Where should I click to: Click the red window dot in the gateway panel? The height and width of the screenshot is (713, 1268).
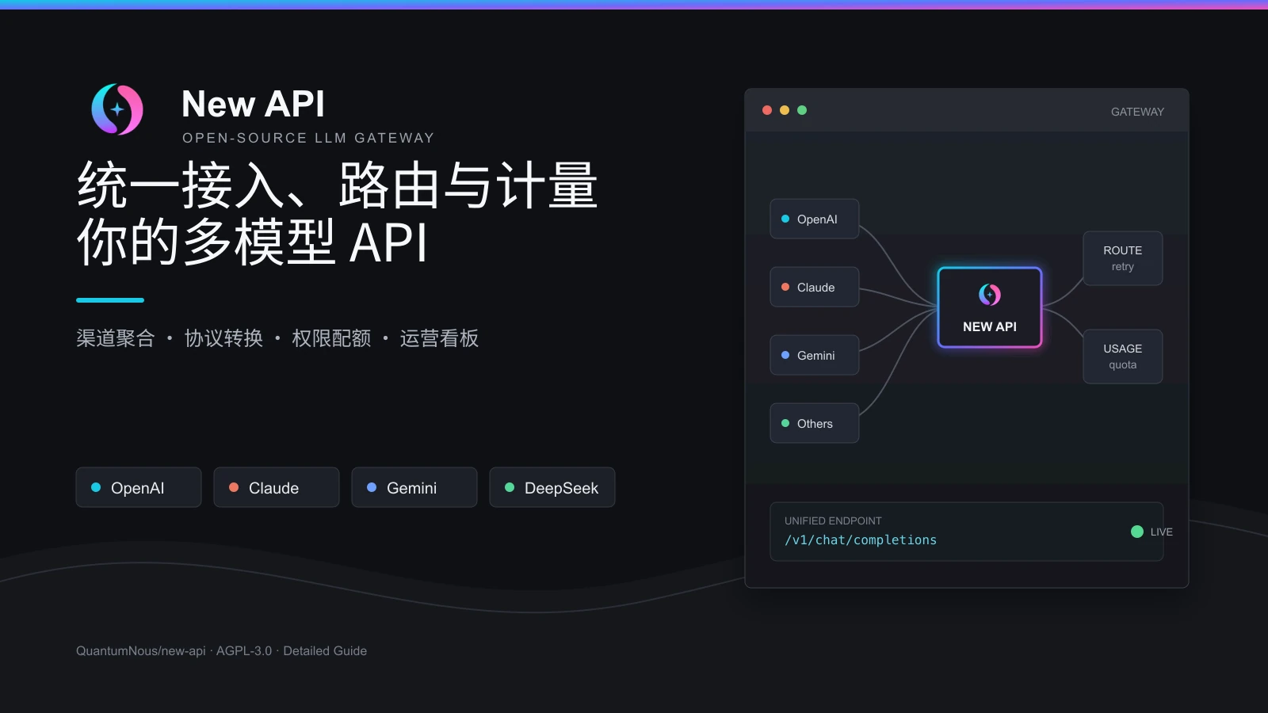click(x=767, y=110)
